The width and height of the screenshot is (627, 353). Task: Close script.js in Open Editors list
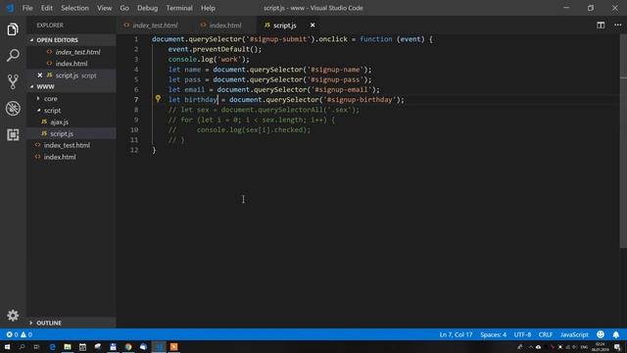[x=39, y=76]
